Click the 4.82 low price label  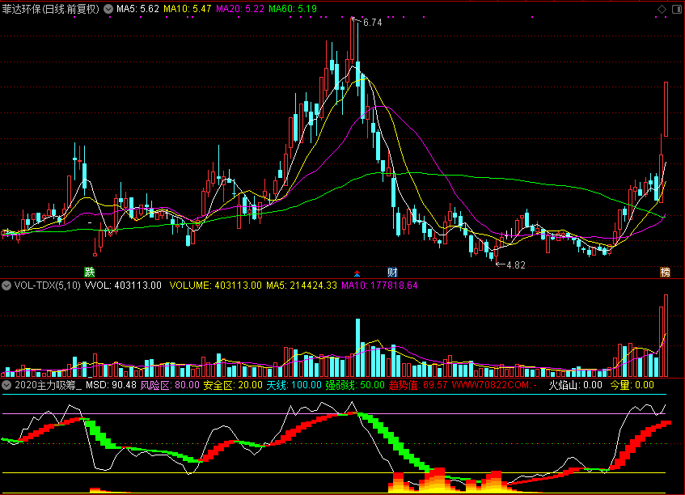click(515, 264)
